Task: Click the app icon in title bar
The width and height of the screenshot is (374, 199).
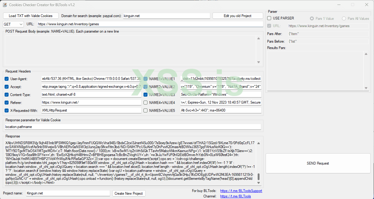Action: coord(5,5)
